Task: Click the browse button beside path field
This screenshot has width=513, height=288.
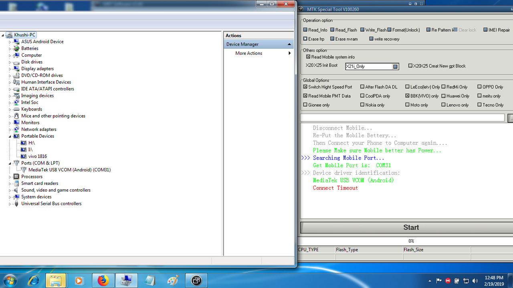Action: coord(511,118)
